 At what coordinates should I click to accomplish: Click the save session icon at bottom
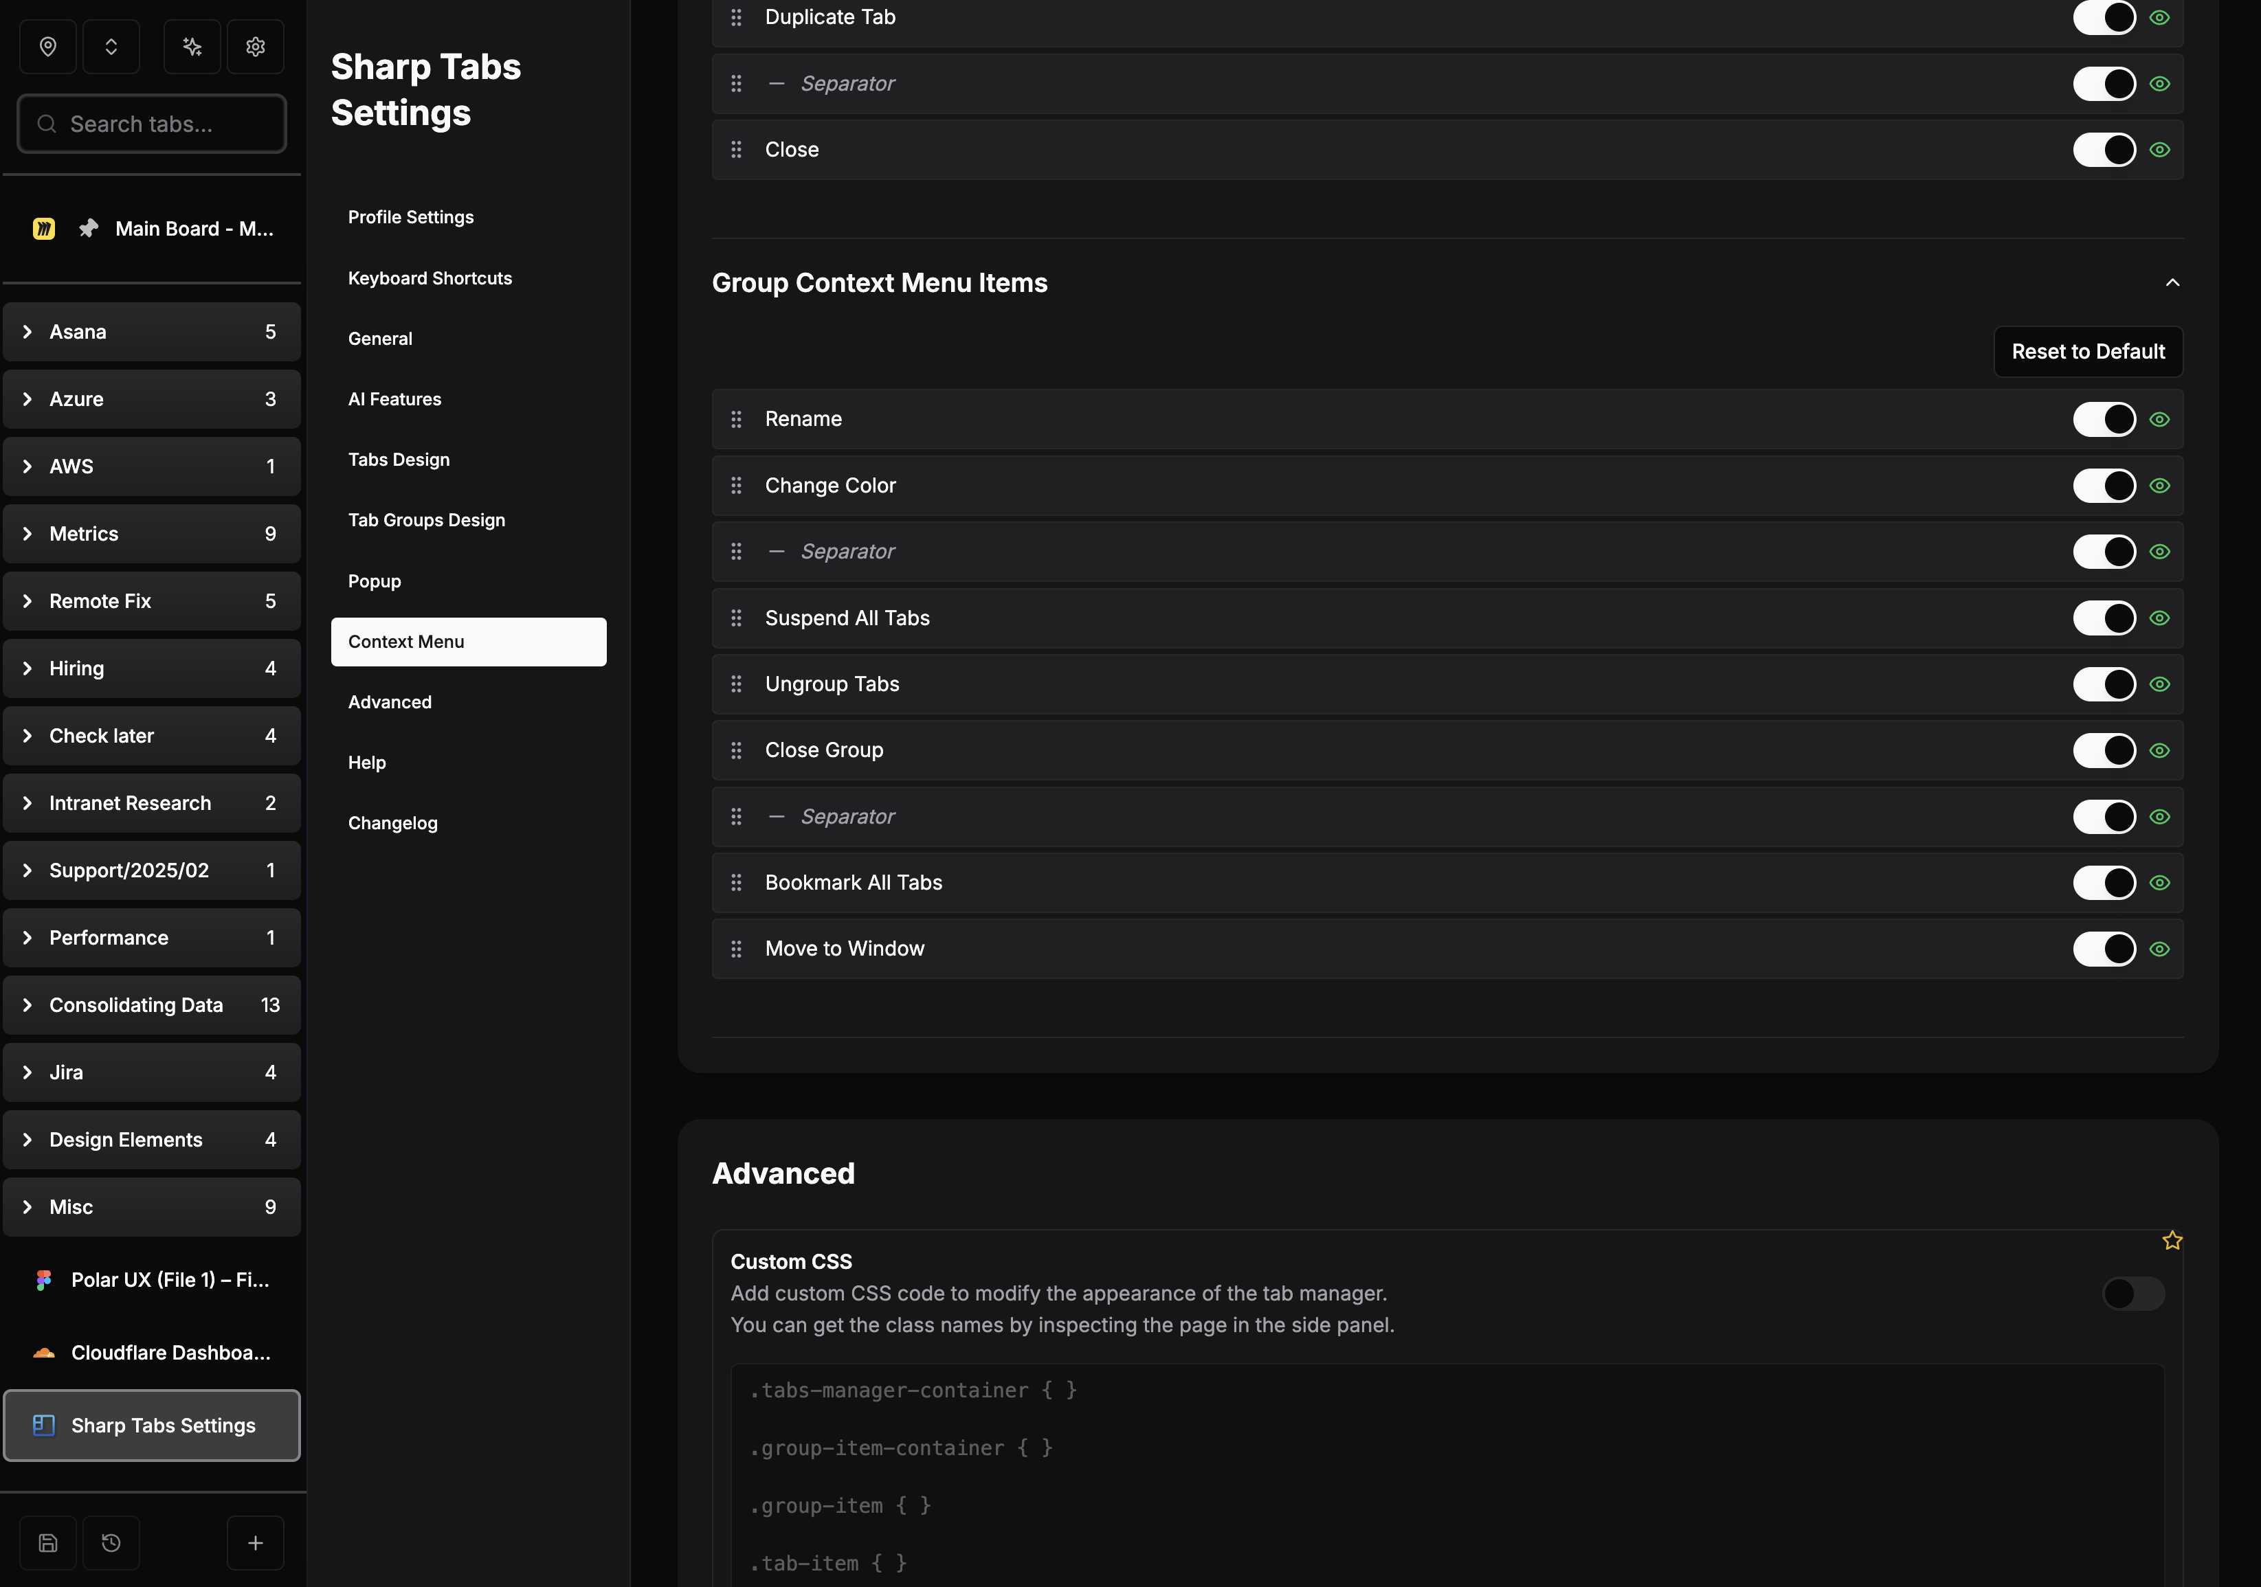[47, 1543]
